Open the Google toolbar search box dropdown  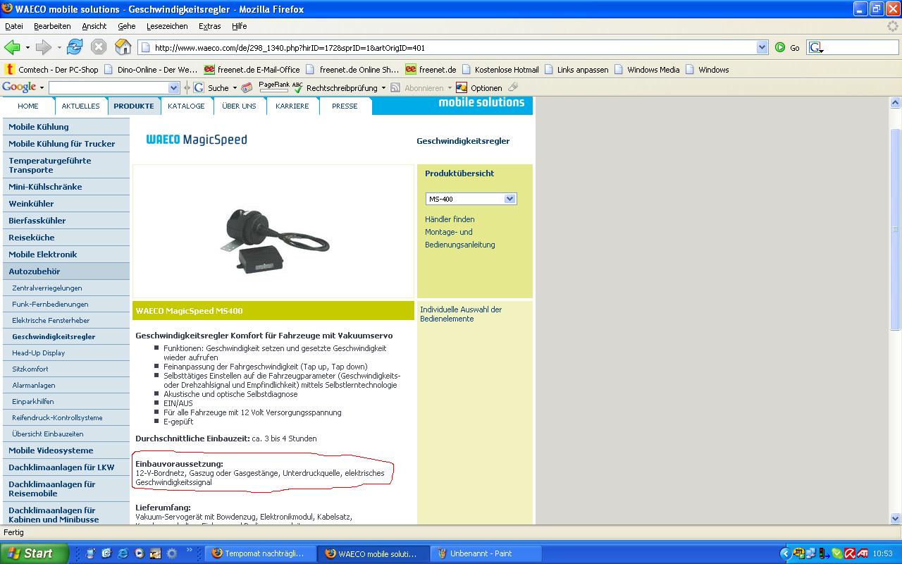[x=174, y=87]
